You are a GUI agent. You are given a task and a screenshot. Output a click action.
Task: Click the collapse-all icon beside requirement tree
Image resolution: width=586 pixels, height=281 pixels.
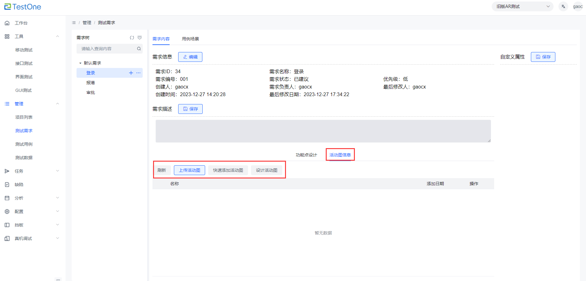point(140,38)
